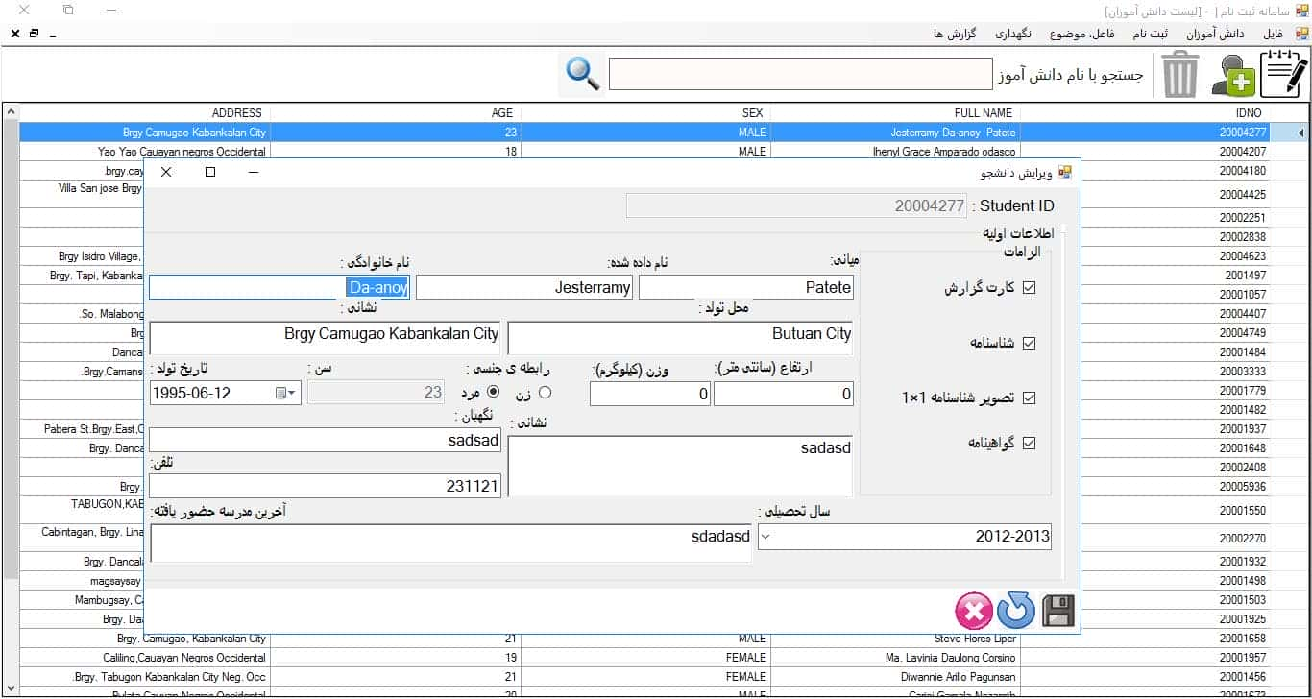Image resolution: width=1312 pixels, height=699 pixels.
Task: Click the magnifier search icon
Action: [x=583, y=74]
